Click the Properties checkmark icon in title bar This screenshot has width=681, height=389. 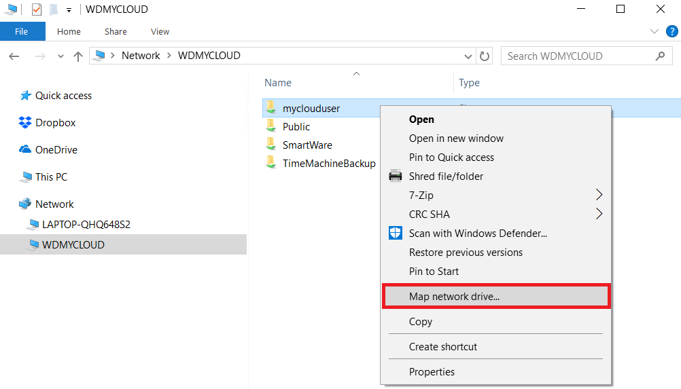[x=37, y=9]
